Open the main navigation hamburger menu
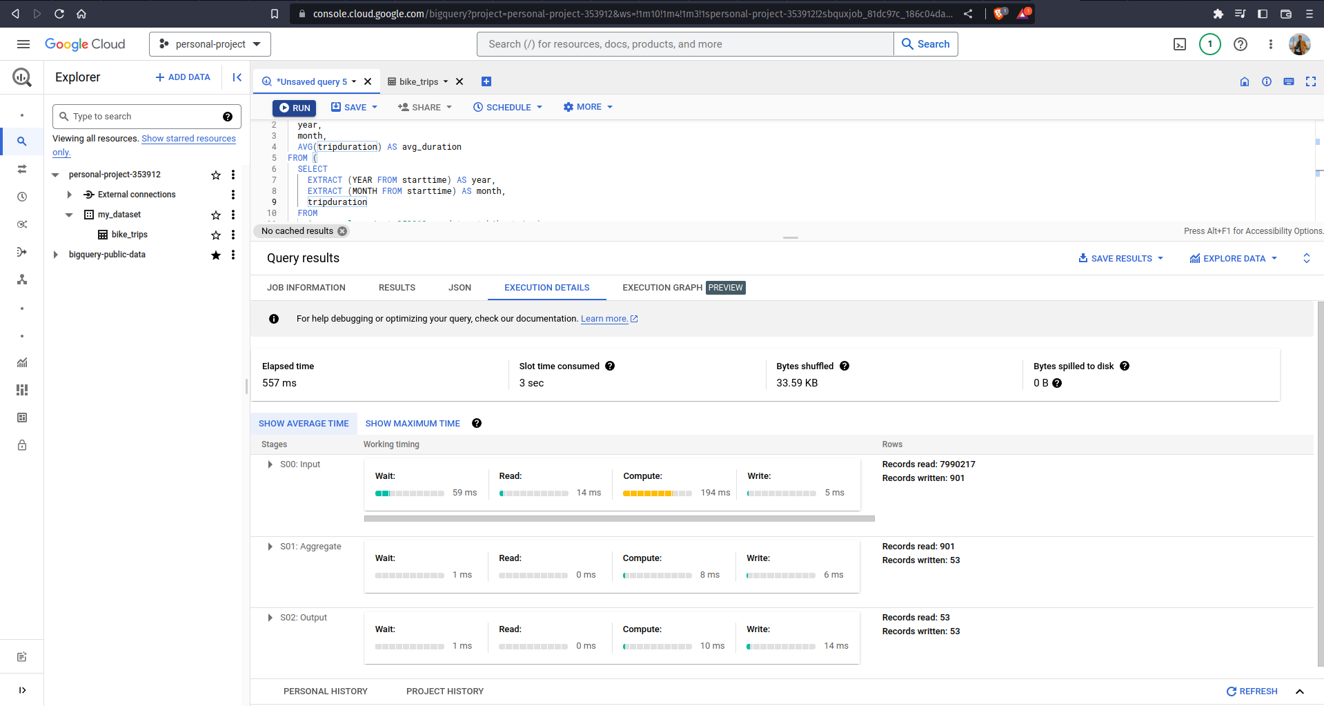Screen dimensions: 1324x706 click(x=23, y=44)
